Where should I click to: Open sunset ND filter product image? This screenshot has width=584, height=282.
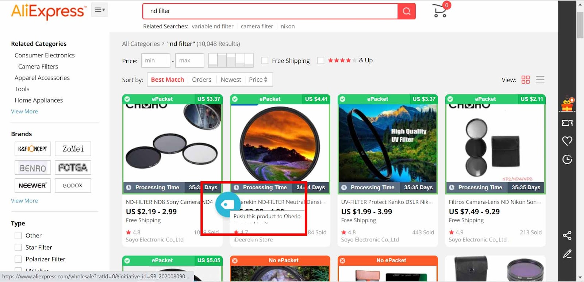pos(280,143)
